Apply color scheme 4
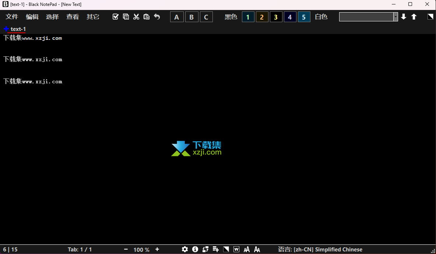Viewport: 436px width, 254px height. point(290,17)
